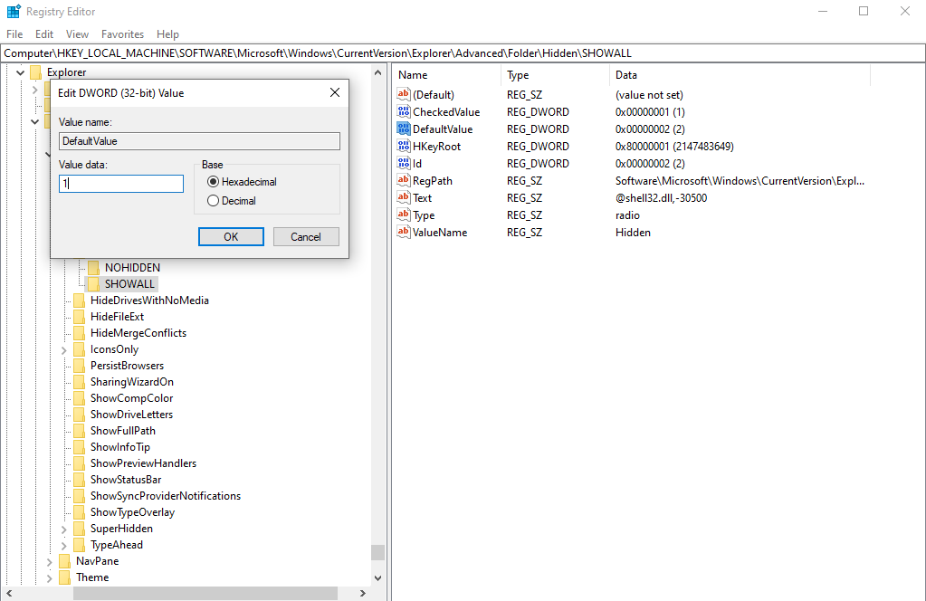926x601 pixels.
Task: Click the RegPath string value icon
Action: [403, 180]
